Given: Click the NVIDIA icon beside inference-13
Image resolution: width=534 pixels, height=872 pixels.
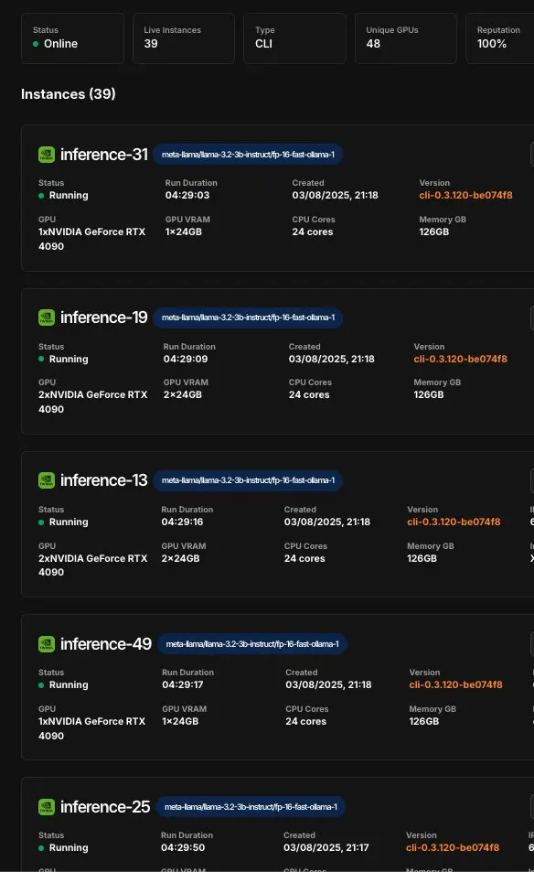Looking at the screenshot, I should tap(46, 480).
